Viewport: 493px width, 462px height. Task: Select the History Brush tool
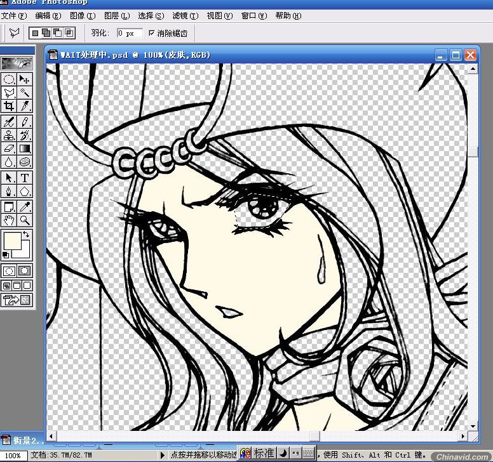pyautogui.click(x=25, y=135)
